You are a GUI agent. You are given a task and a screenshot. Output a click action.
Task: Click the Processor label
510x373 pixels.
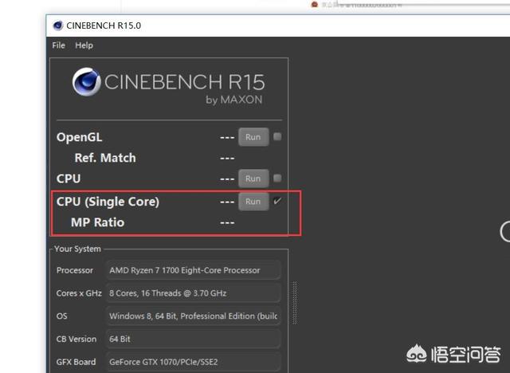point(74,270)
